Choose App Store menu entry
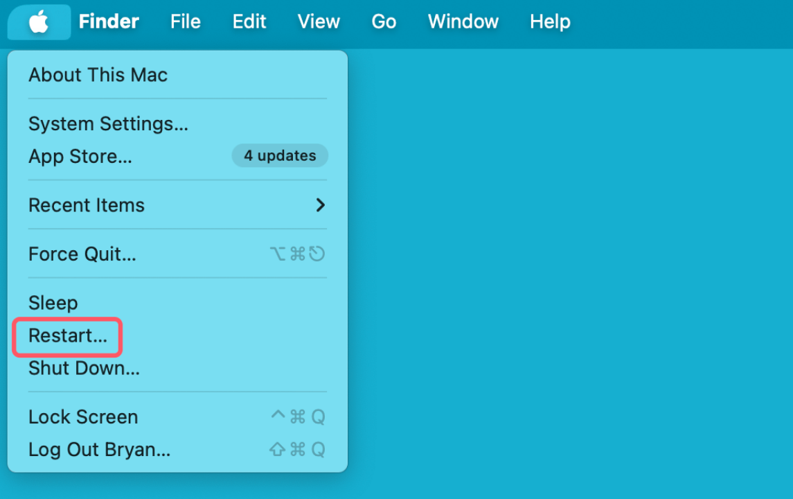This screenshot has height=499, width=793. click(x=80, y=157)
